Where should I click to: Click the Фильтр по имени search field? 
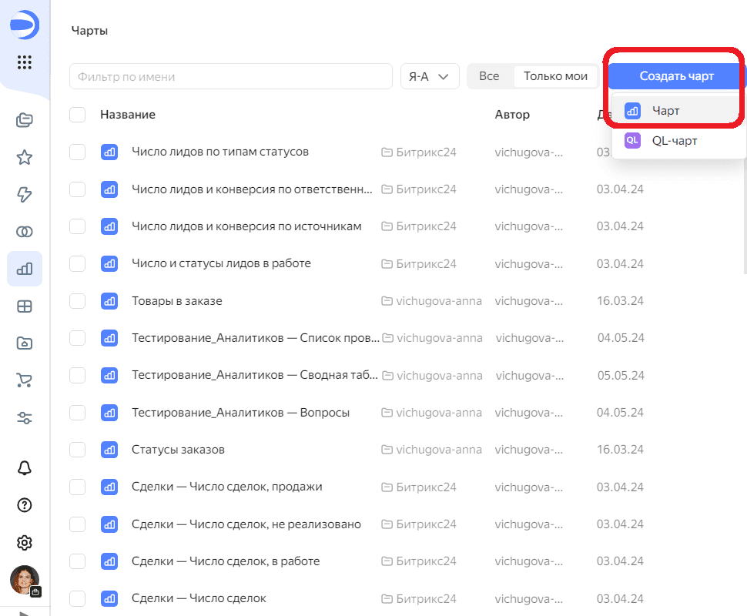[x=231, y=76]
